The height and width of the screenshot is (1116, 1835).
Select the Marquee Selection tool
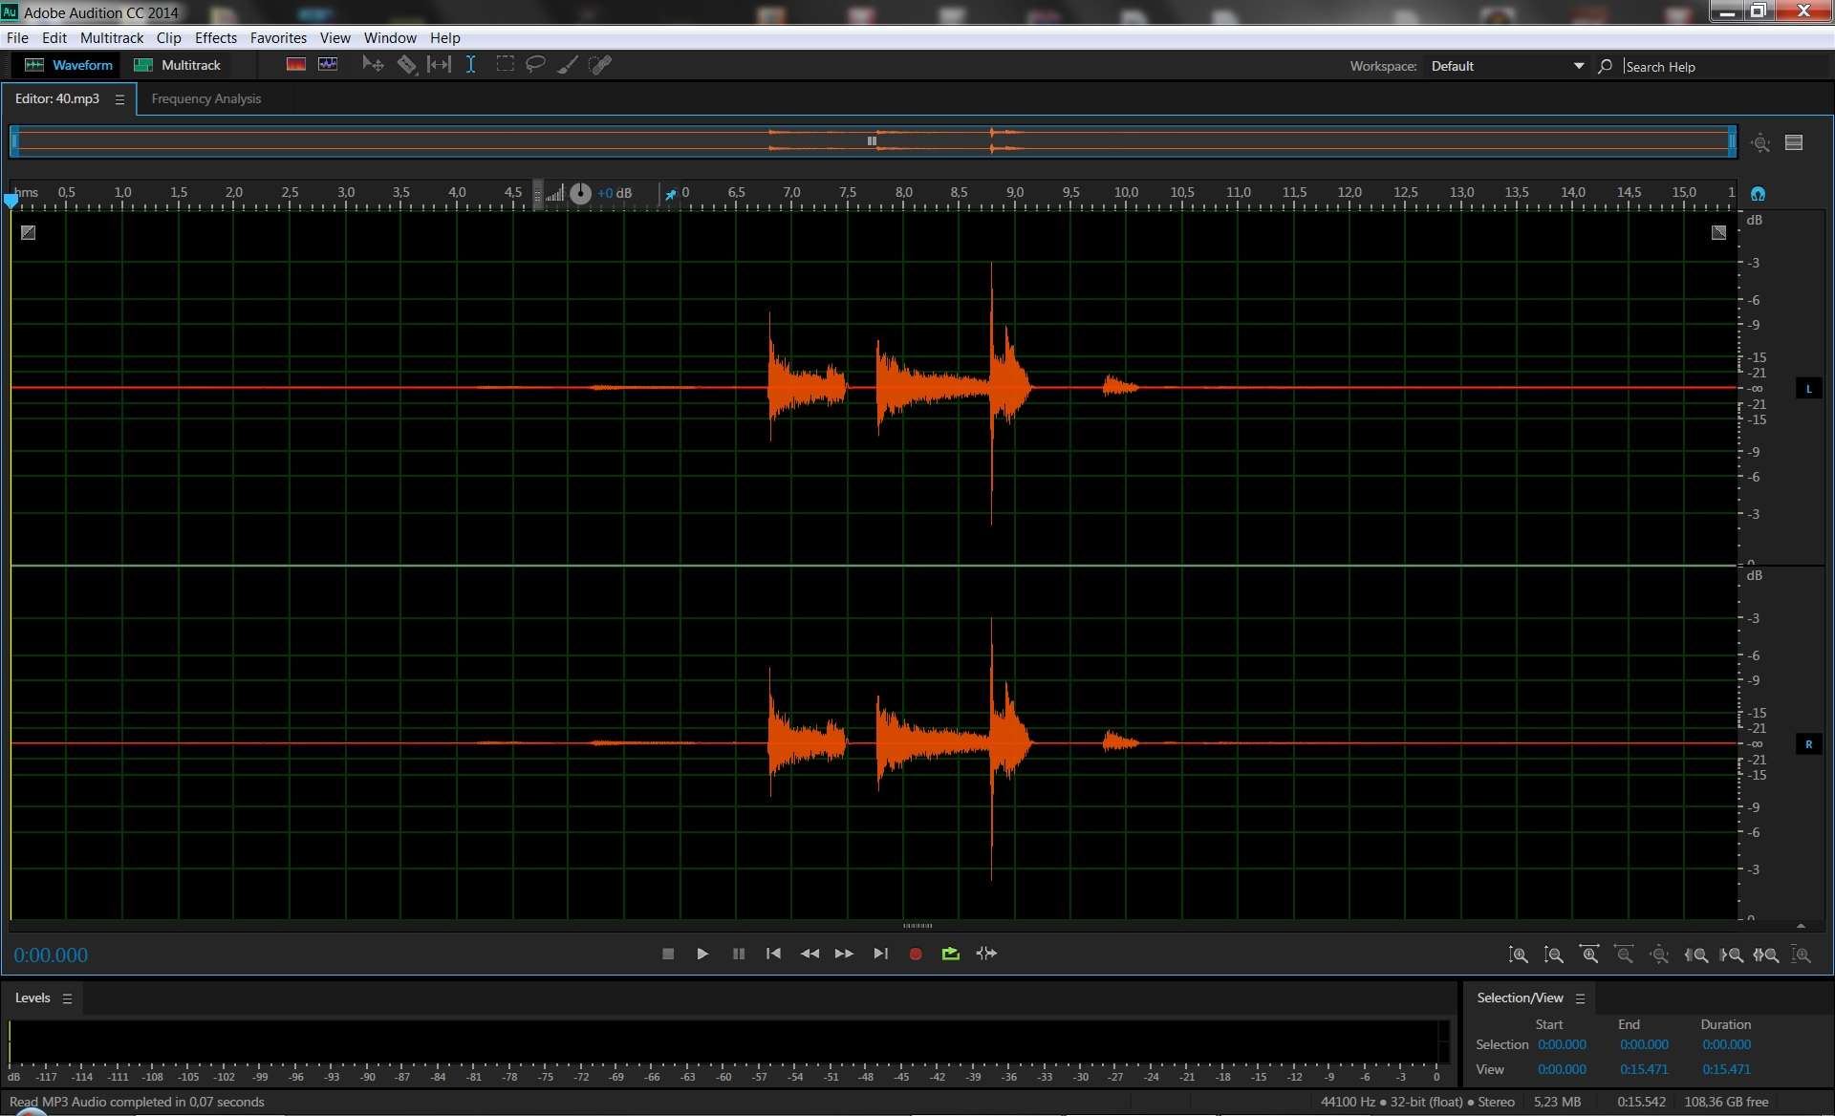click(505, 65)
